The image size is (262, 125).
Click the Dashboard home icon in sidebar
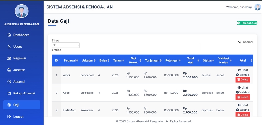coord(9,35)
